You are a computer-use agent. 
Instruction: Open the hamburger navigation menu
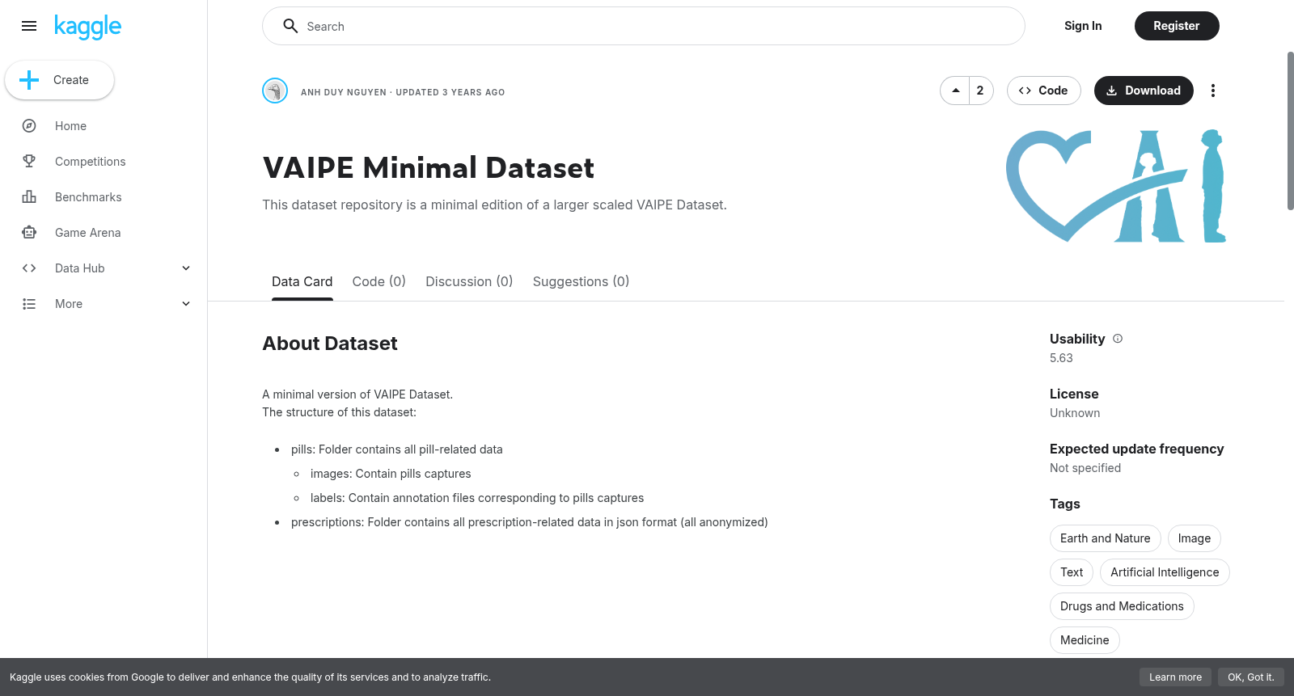click(29, 26)
